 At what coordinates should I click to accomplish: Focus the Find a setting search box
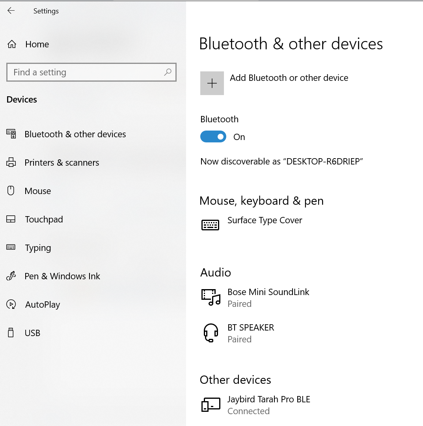point(87,72)
